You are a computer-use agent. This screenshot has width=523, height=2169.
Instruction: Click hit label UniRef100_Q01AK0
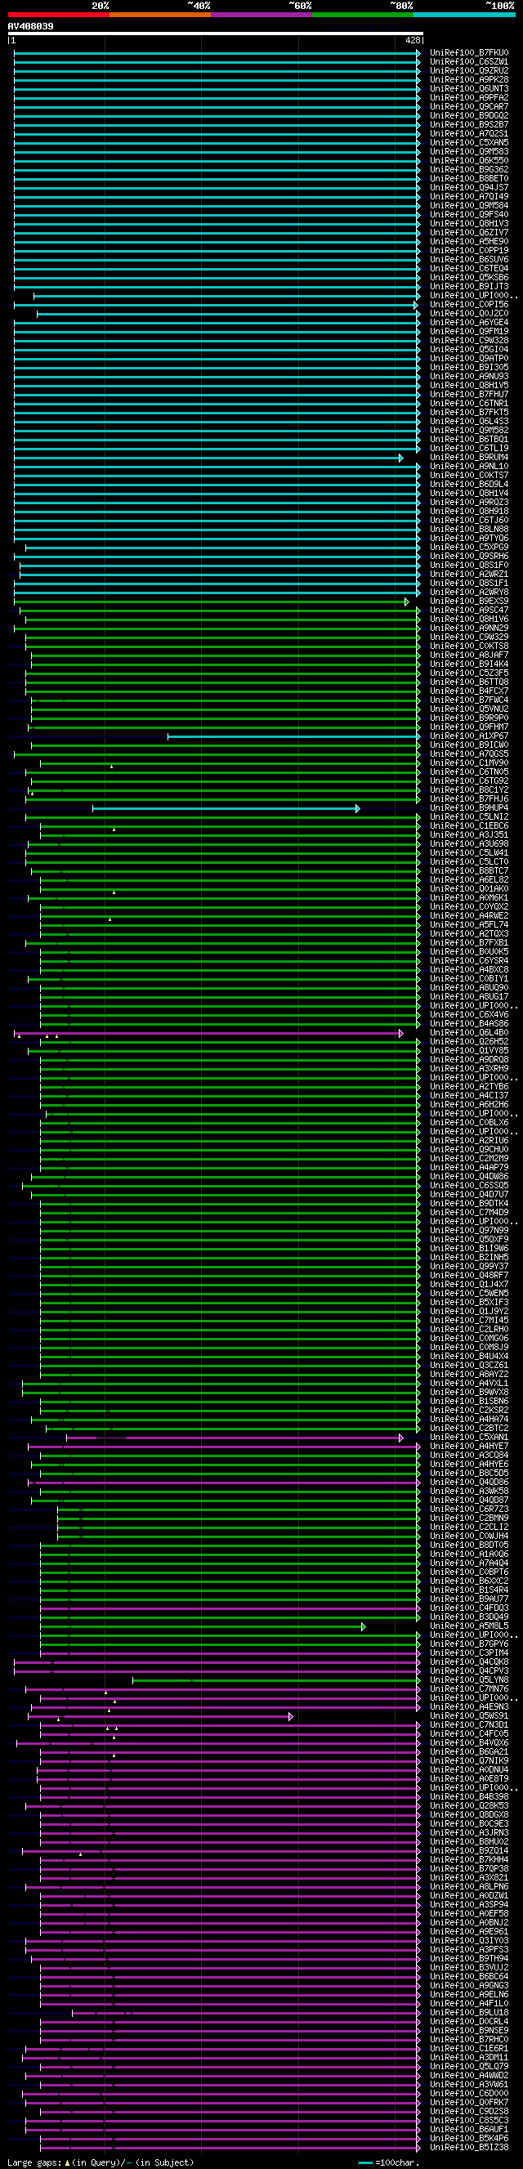click(x=469, y=889)
